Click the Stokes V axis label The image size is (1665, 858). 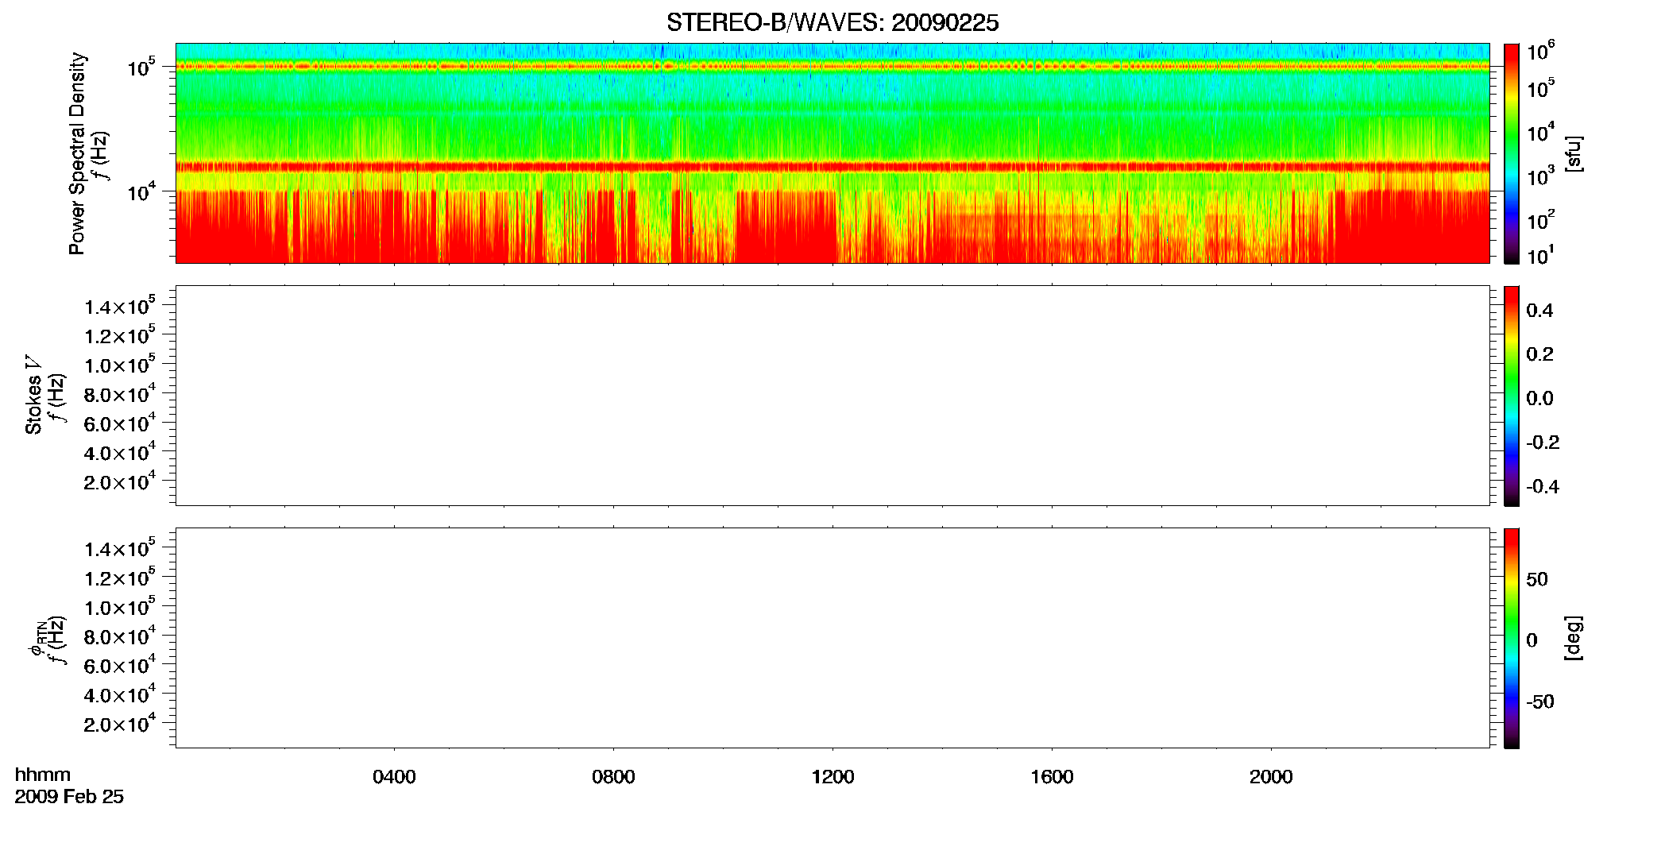33,396
